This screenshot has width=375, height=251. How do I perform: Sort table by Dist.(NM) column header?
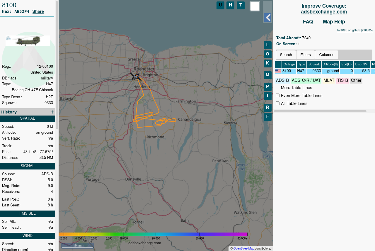(362, 65)
